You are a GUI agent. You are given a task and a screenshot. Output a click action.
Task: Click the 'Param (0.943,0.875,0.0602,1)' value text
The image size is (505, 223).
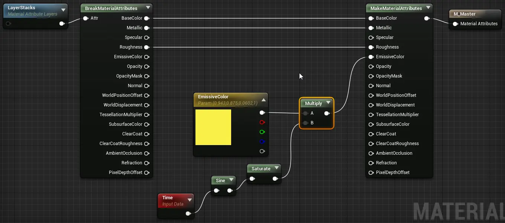click(228, 103)
